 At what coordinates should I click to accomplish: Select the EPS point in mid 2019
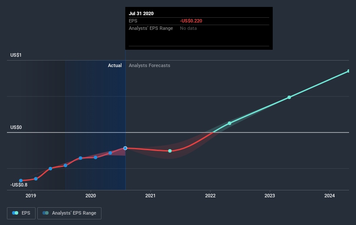[x=65, y=165]
